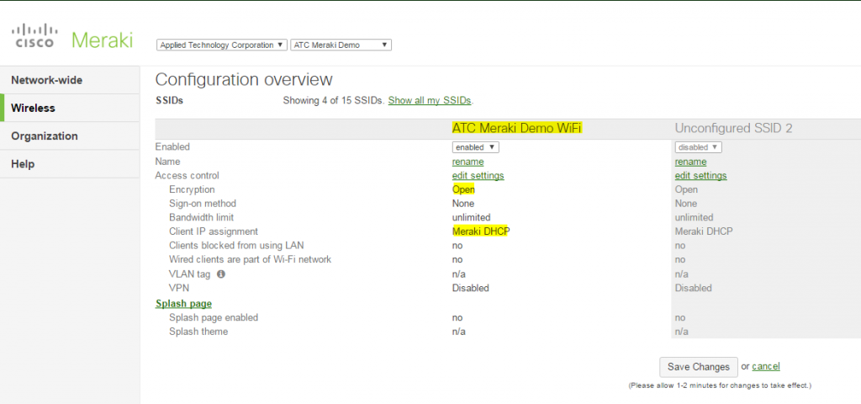Edit access control settings for Unconfigured SSID 2
The image size is (861, 404).
click(700, 176)
